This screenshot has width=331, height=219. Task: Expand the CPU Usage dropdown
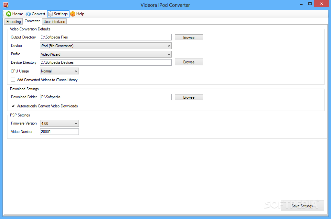[x=59, y=71]
